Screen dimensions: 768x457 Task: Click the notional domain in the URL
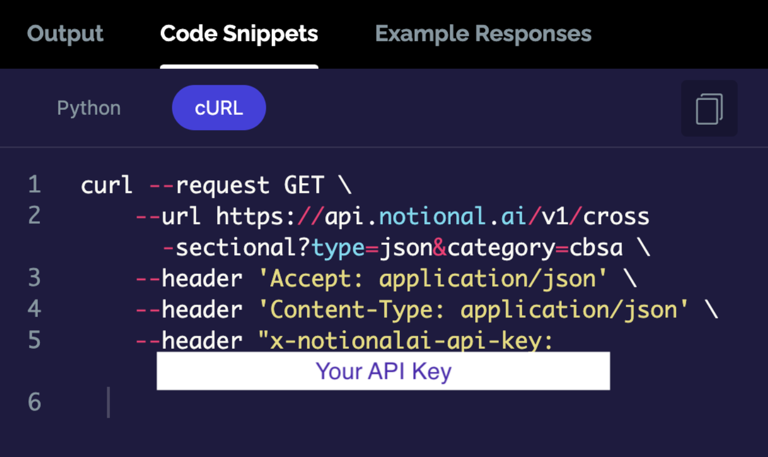tap(427, 216)
